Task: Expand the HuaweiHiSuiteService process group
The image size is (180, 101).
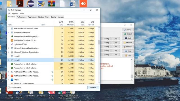Action: [x=8, y=33]
